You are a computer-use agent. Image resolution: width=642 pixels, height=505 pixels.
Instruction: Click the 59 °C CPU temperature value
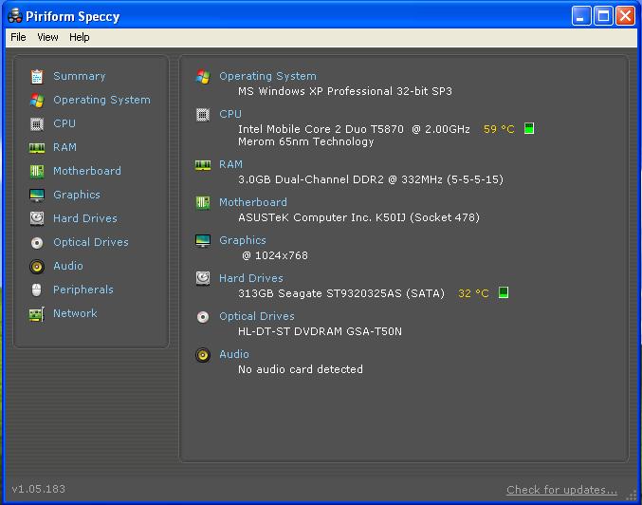click(499, 129)
